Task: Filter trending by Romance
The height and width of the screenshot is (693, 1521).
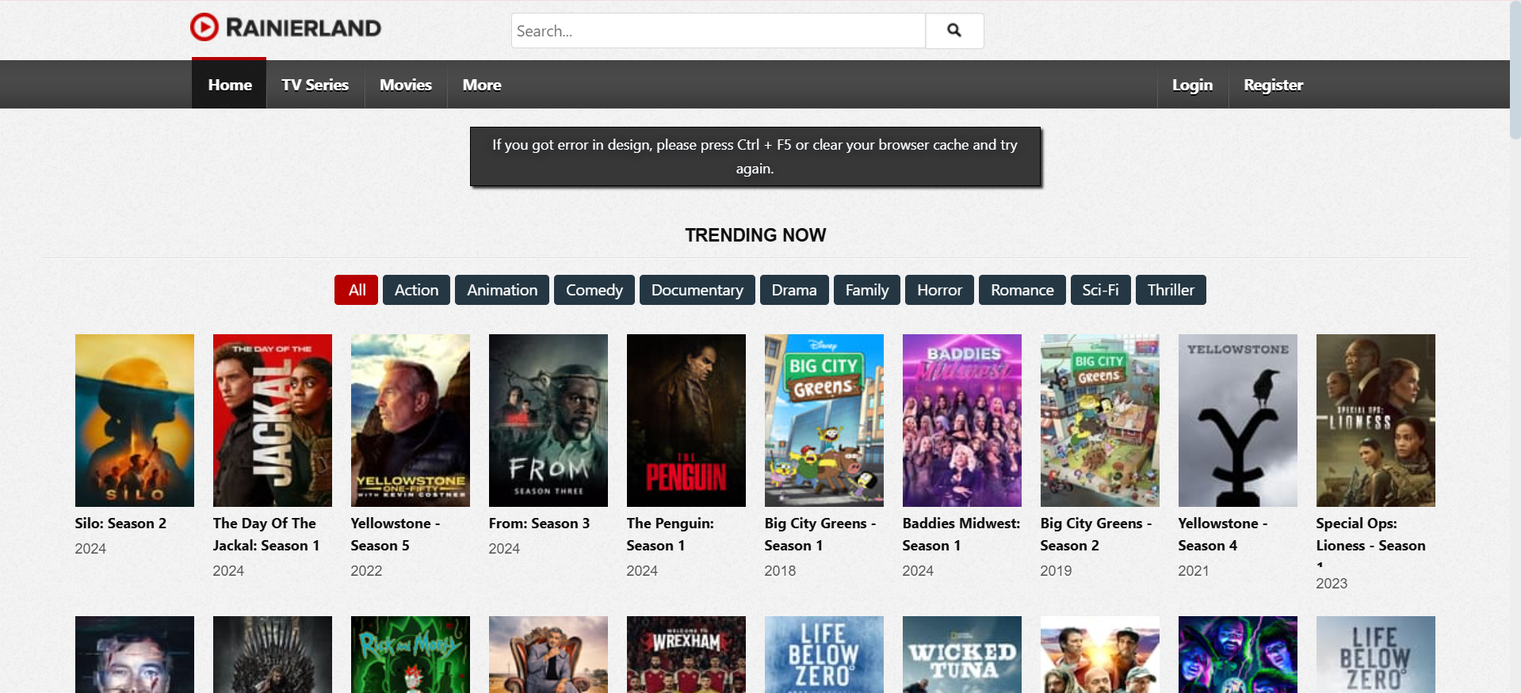Action: click(1022, 290)
